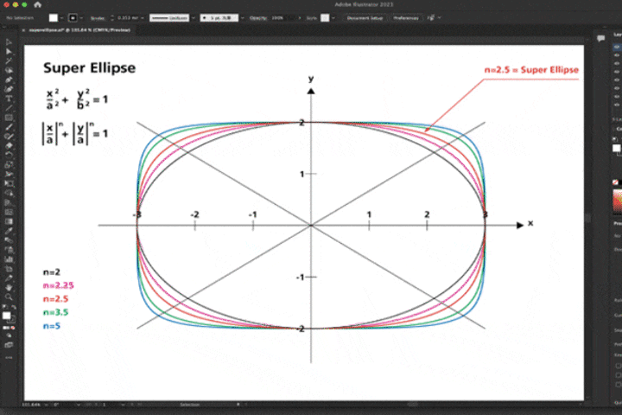Select the Zoom magnifier tool
622x415 pixels.
[x=9, y=297]
